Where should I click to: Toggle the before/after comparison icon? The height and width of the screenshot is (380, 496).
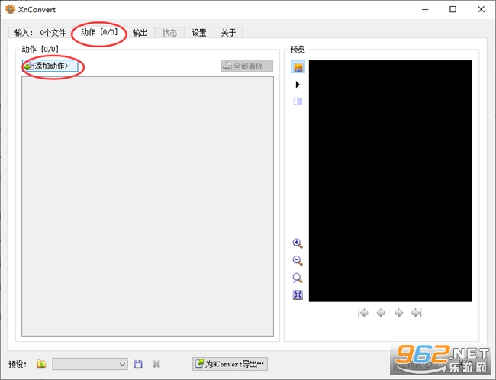(x=298, y=101)
